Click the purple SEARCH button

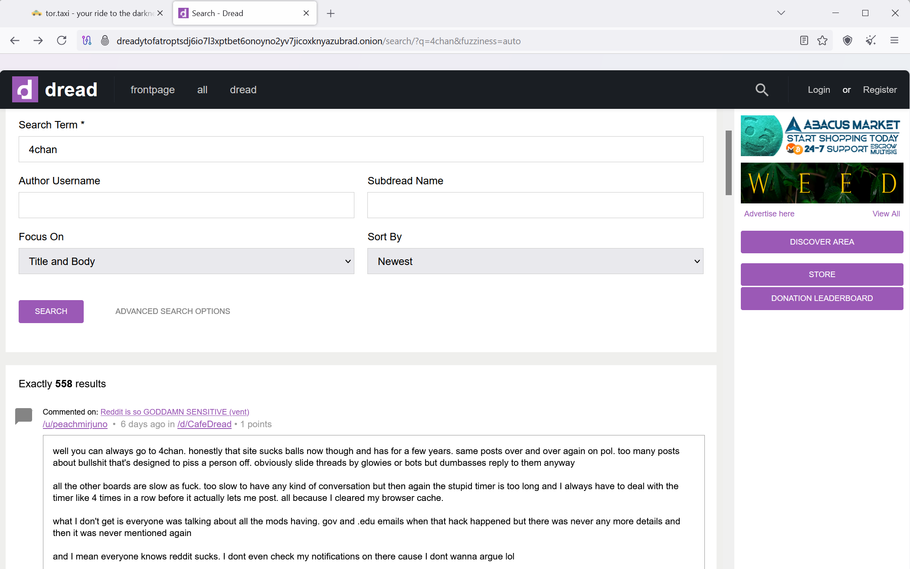pos(51,311)
